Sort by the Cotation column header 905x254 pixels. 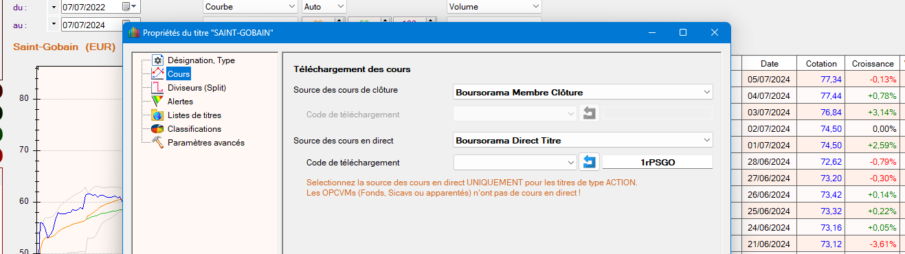point(821,63)
